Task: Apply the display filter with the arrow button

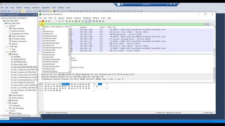Action: (208, 24)
